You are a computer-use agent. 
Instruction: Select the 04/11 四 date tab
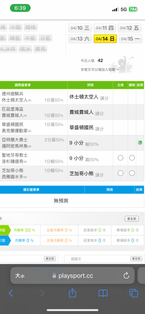(x=105, y=28)
